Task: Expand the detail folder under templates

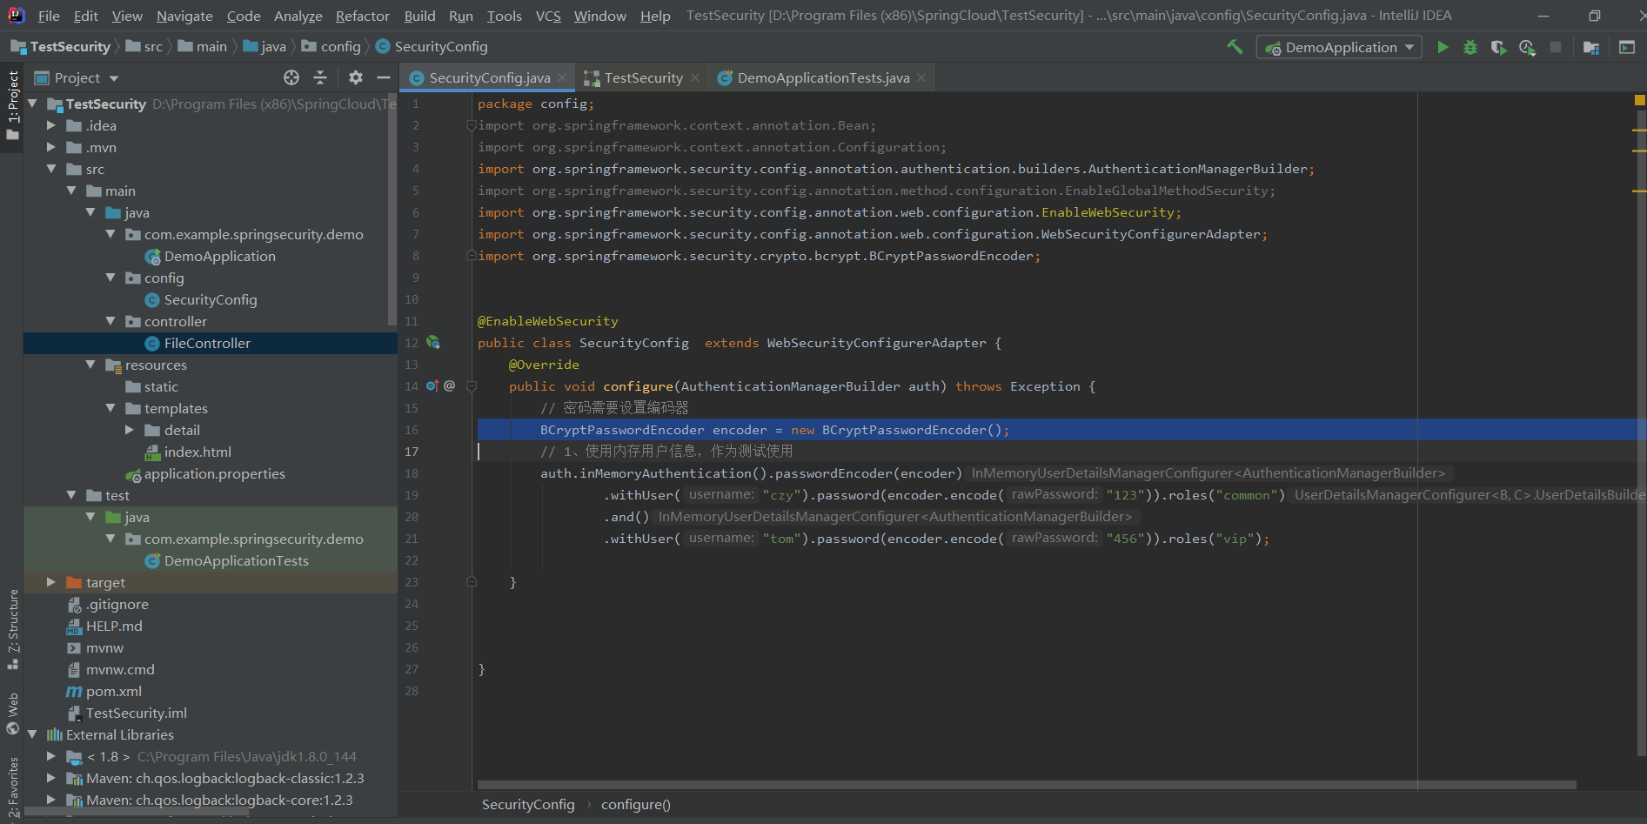Action: (x=130, y=430)
